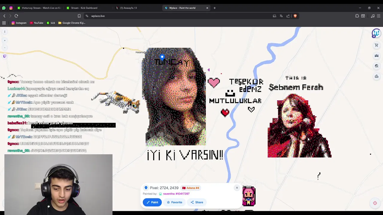Switch to thetuncay Stream Kick tab
This screenshot has height=215, width=383.
coord(39,8)
